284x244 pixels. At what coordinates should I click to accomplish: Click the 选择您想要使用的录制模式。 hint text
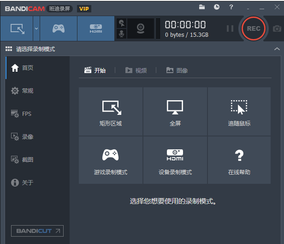pos(173,201)
